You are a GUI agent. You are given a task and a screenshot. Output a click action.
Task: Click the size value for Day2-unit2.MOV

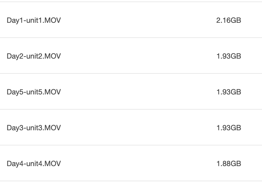(x=229, y=56)
